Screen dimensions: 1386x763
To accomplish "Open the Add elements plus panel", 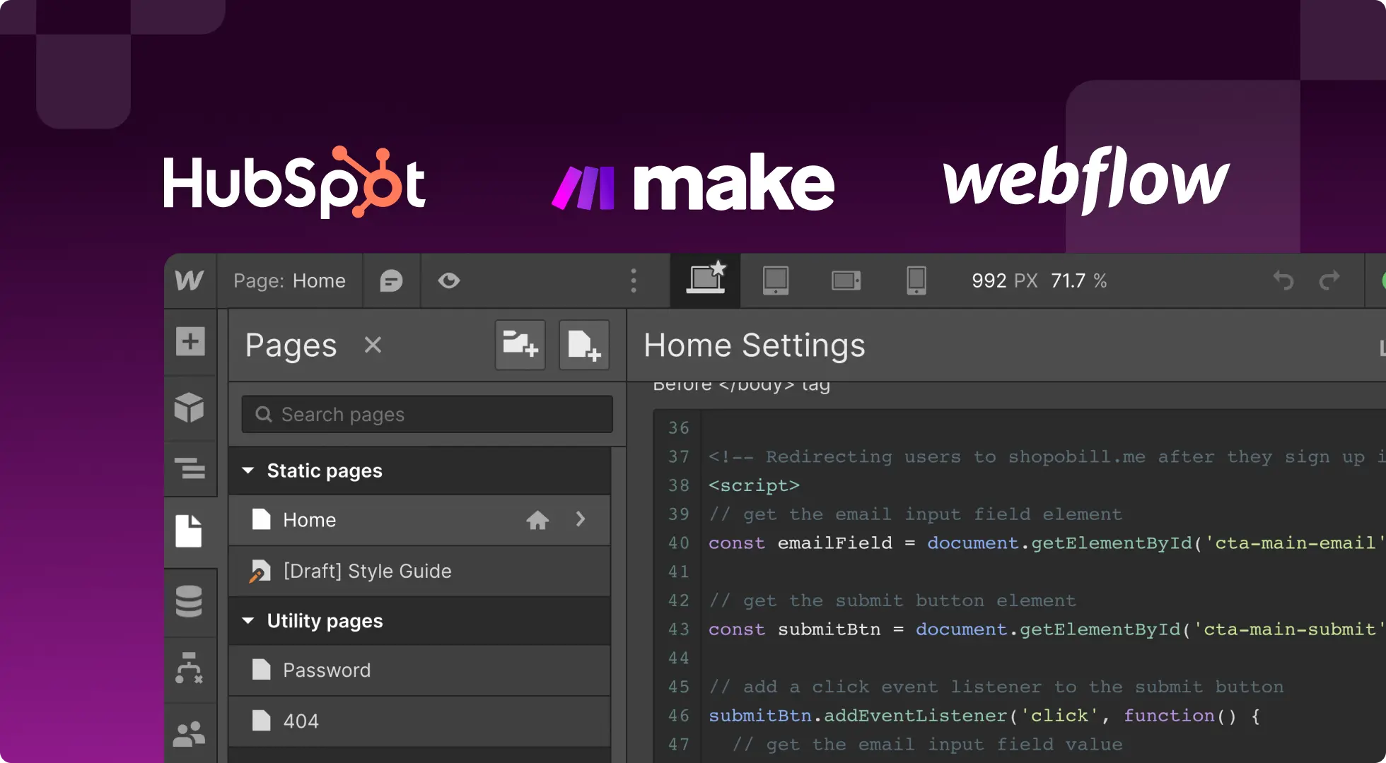I will point(190,342).
